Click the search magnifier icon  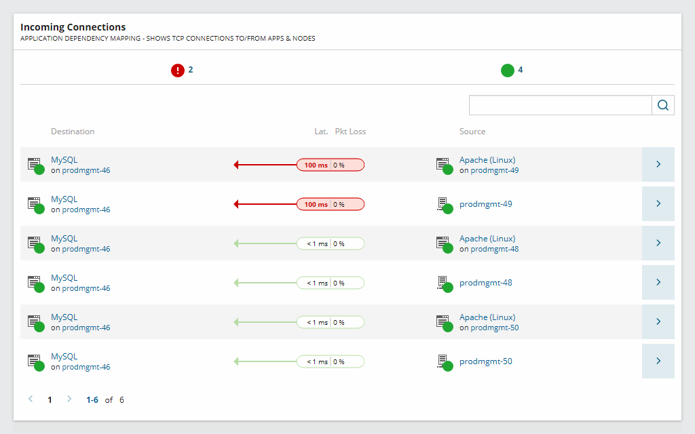point(663,105)
